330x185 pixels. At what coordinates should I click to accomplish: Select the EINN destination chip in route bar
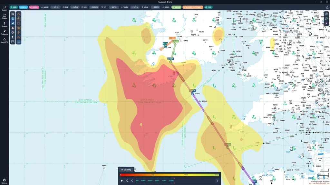coord(208,7)
